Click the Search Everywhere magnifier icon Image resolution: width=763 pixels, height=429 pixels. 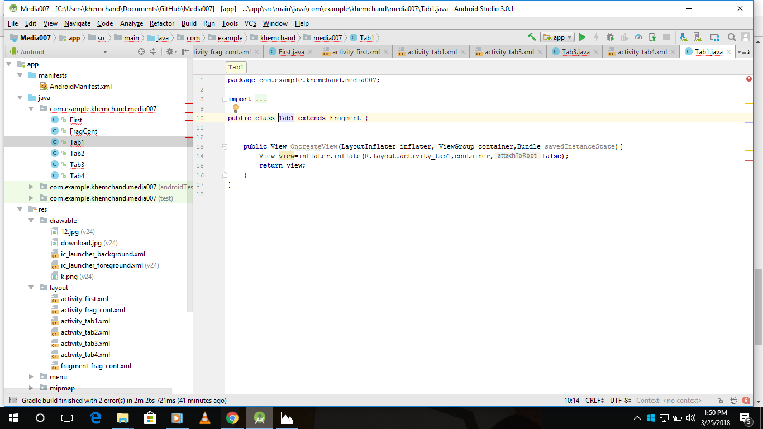(x=732, y=37)
